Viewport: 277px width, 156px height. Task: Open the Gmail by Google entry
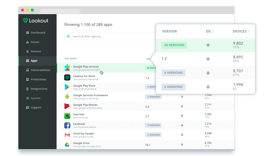point(83,135)
